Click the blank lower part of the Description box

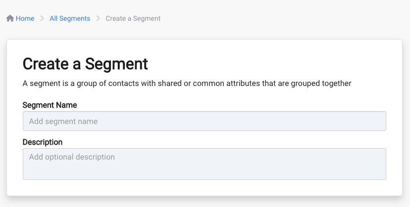point(205,172)
